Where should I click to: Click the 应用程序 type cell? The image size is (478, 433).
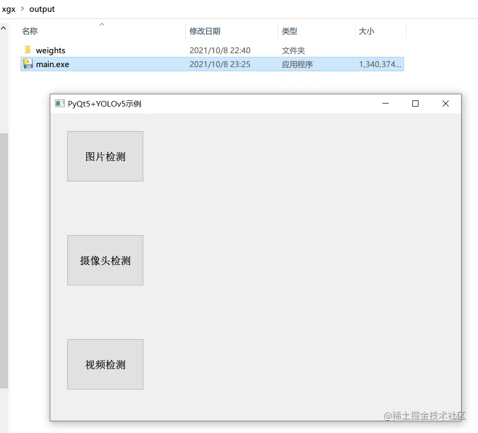297,64
